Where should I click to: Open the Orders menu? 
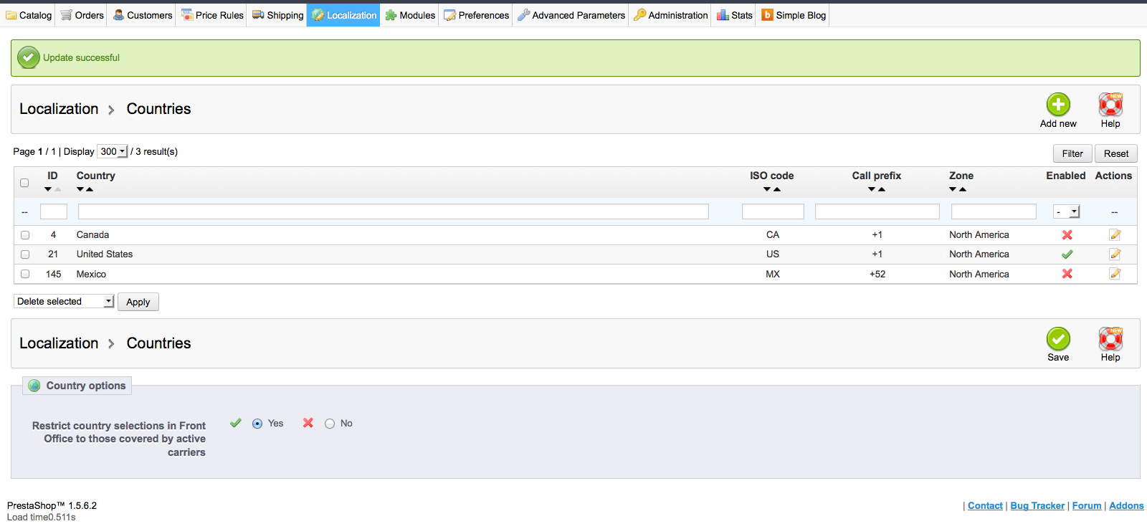point(82,15)
